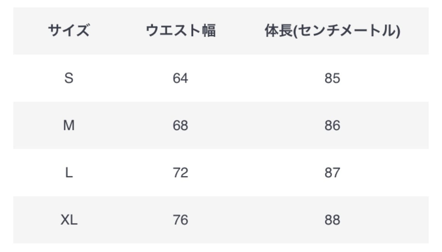This screenshot has width=442, height=252.
Task: Click waist width value 72
Action: tap(180, 173)
